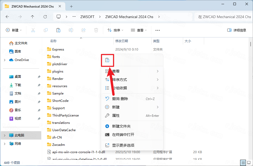
Task: Choose 在终端中打开 from context menu
Action: point(123,135)
